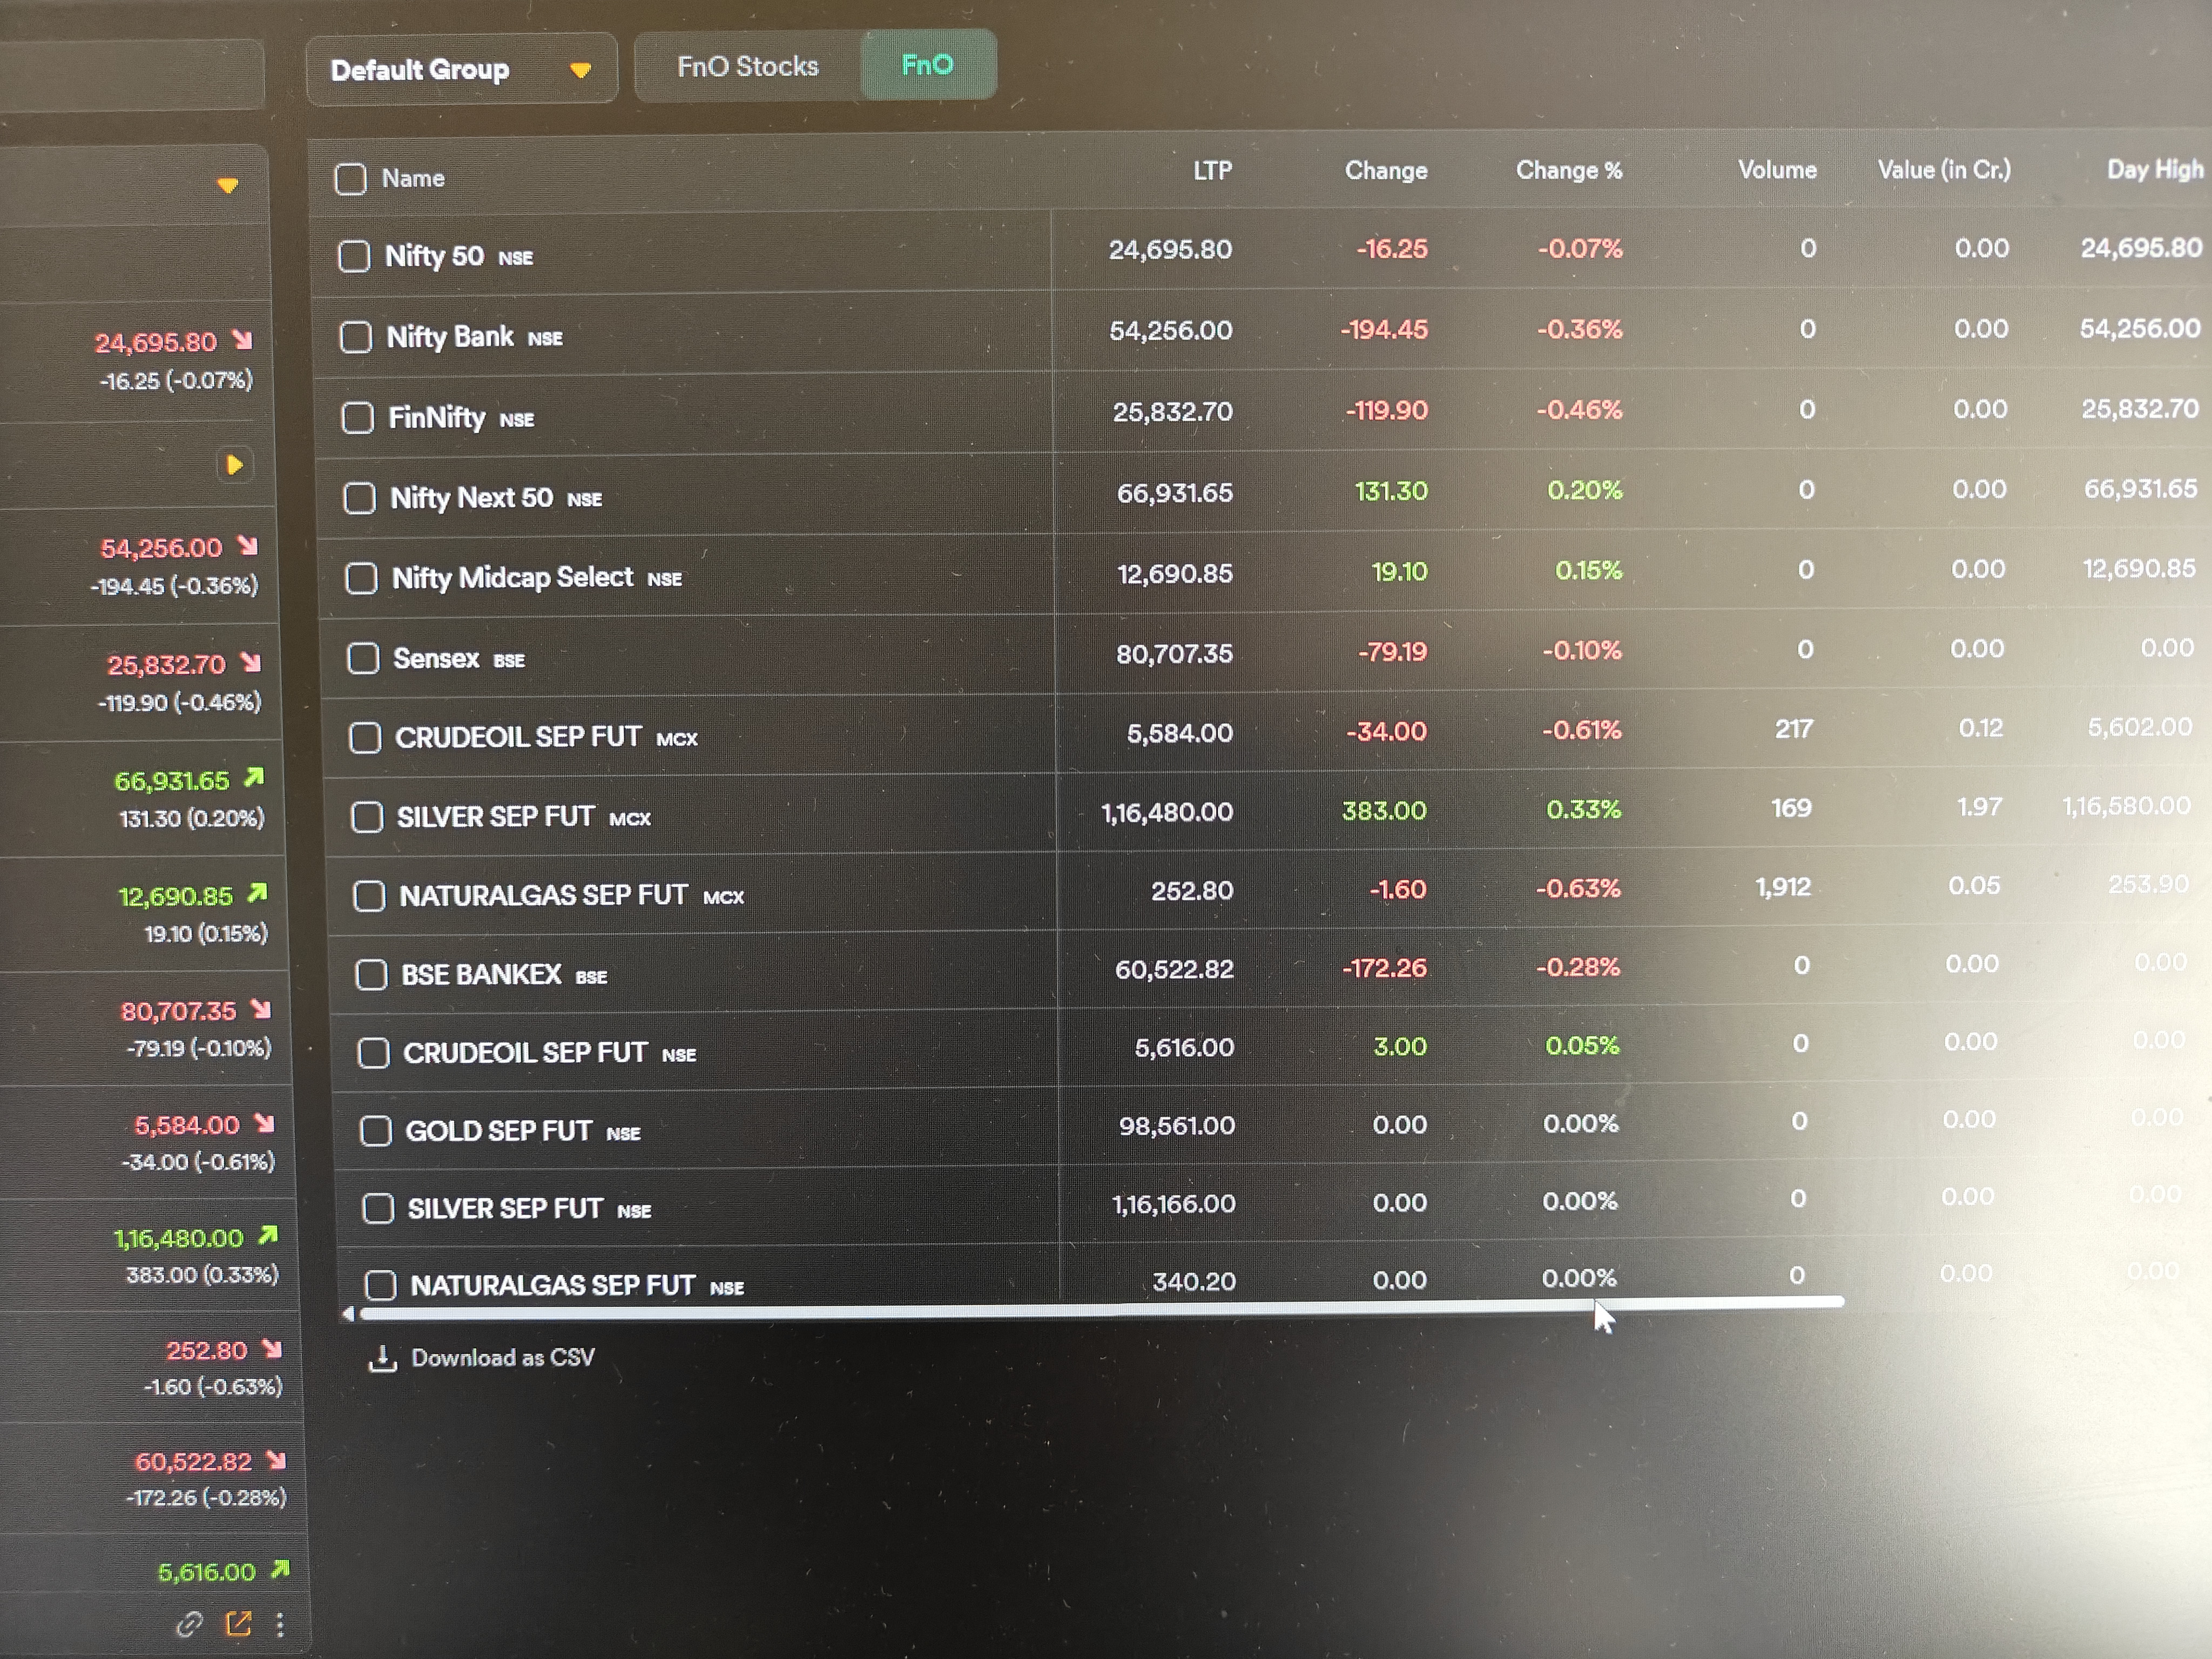Sort by the Name column header
The width and height of the screenshot is (2212, 1659).
click(413, 178)
